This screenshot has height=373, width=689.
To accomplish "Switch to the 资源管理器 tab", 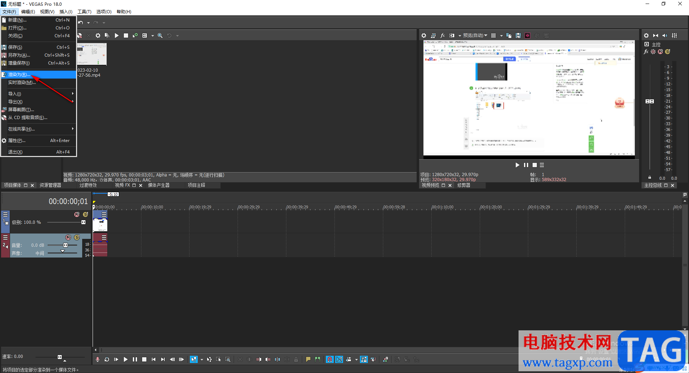I will pyautogui.click(x=50, y=185).
